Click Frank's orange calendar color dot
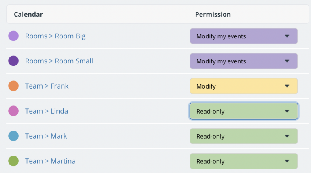Viewport: 311px width, 173px height. (13, 86)
